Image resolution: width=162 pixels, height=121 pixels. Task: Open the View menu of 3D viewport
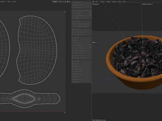click(x=97, y=2)
